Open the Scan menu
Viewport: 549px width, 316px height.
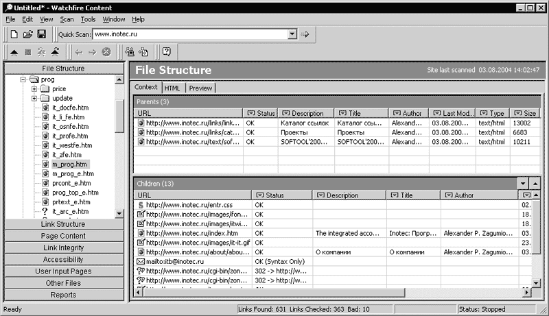point(67,19)
